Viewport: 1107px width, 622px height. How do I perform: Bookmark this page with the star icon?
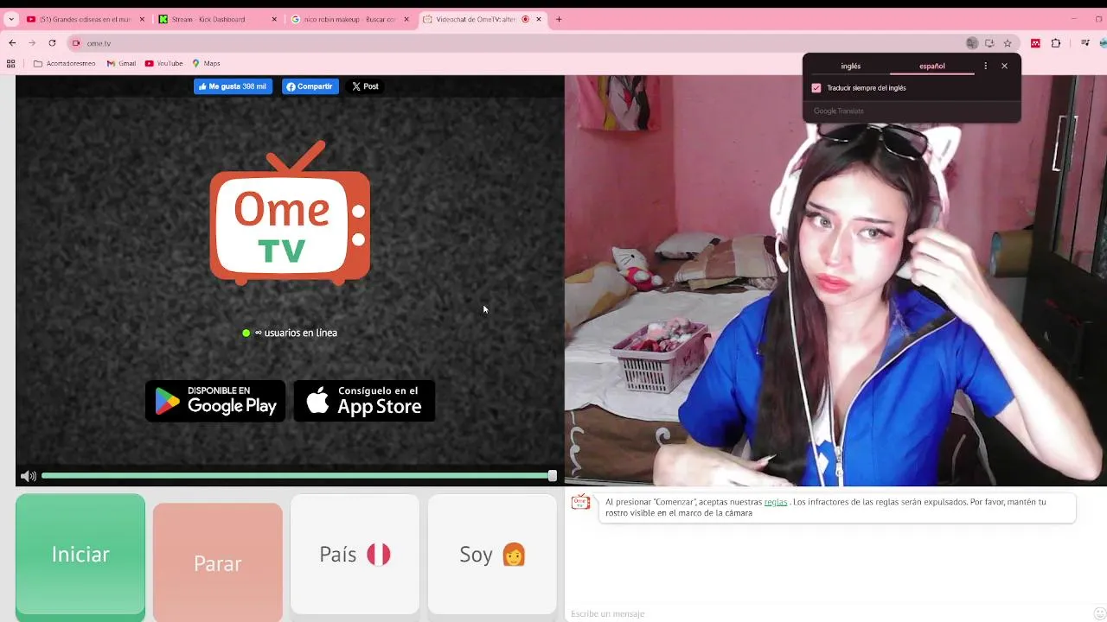click(1008, 43)
